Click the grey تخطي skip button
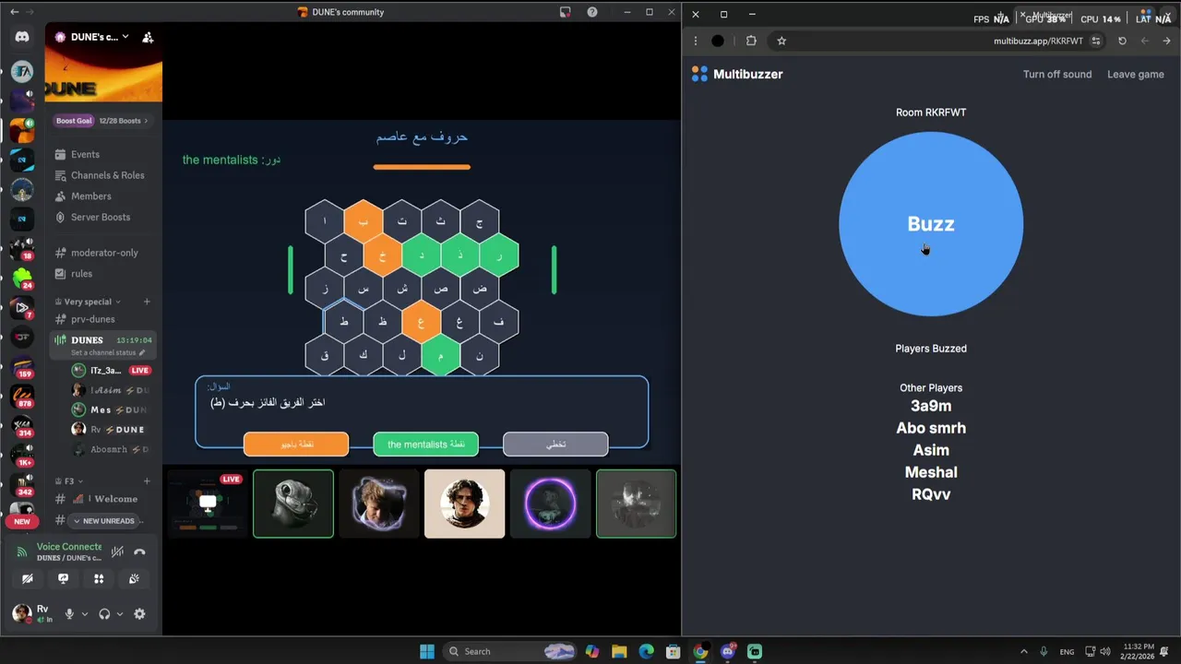The width and height of the screenshot is (1181, 664). (x=555, y=445)
